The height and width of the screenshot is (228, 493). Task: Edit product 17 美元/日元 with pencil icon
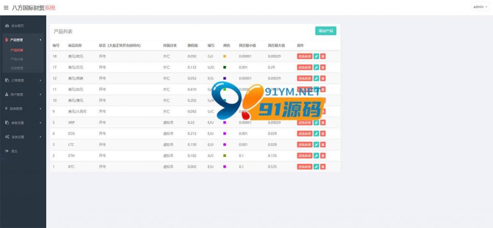coord(316,67)
